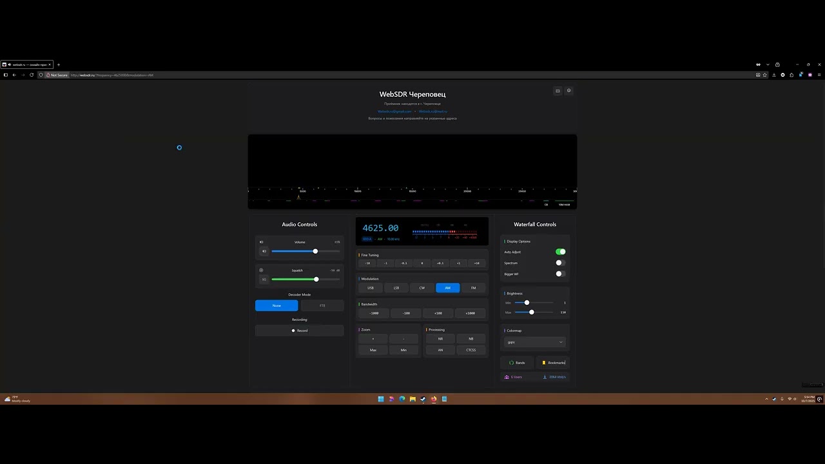Select None decoder mode
Screen dimensions: 825x464
277,305
